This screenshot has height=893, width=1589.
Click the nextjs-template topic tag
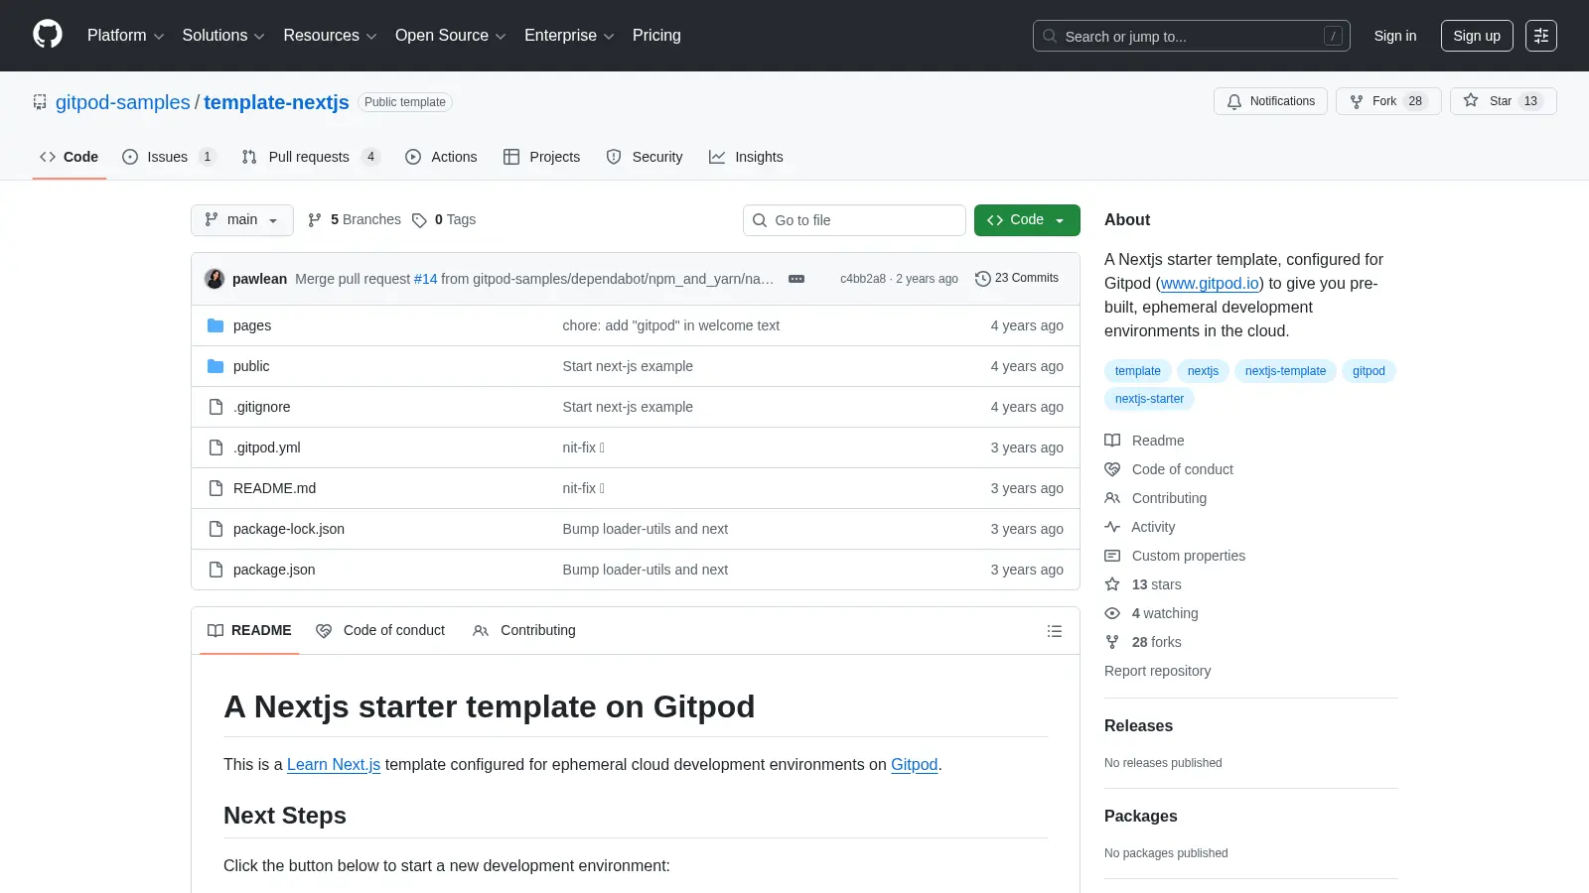[1285, 371]
